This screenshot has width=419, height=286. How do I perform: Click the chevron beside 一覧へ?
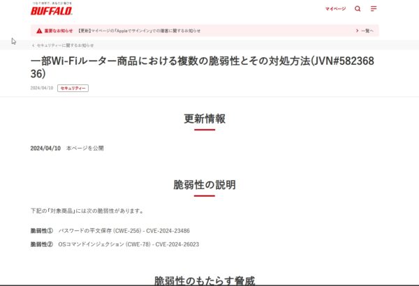point(358,31)
